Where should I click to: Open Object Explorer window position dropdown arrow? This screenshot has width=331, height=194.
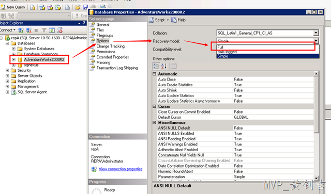[x=79, y=23]
